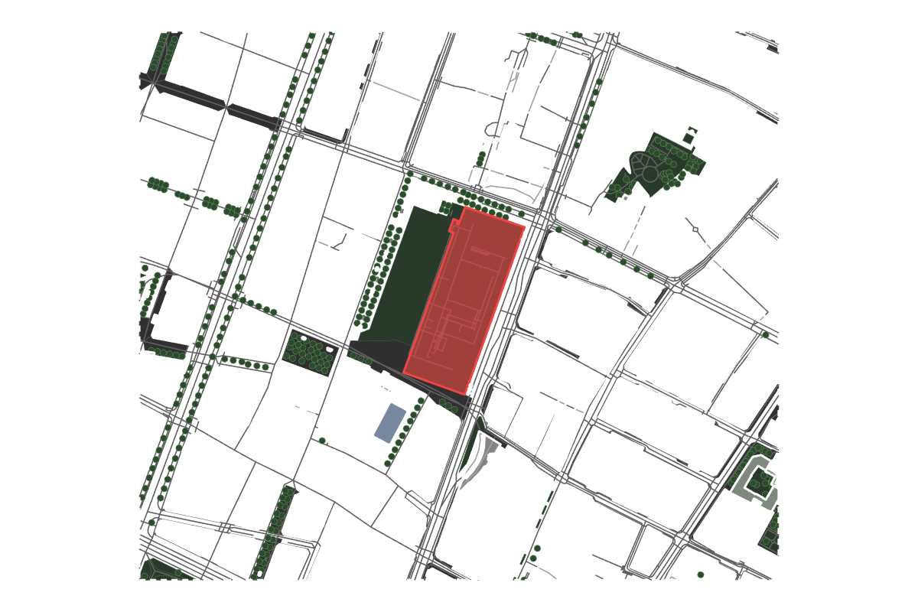Select the small tree-filled square park west of the plaza
This screenshot has width=918, height=612.
tap(310, 353)
